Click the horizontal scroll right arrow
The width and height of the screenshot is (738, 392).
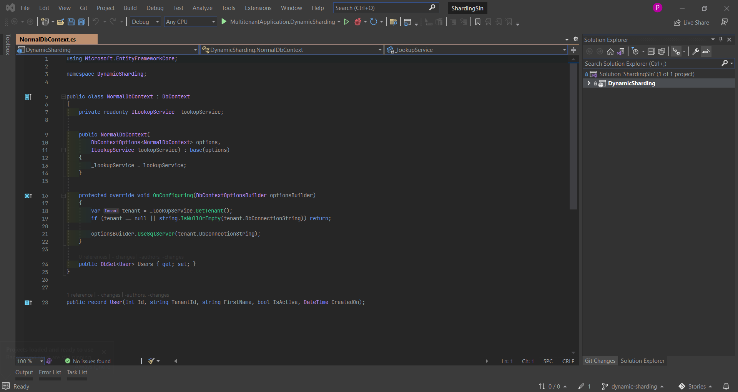tap(487, 361)
